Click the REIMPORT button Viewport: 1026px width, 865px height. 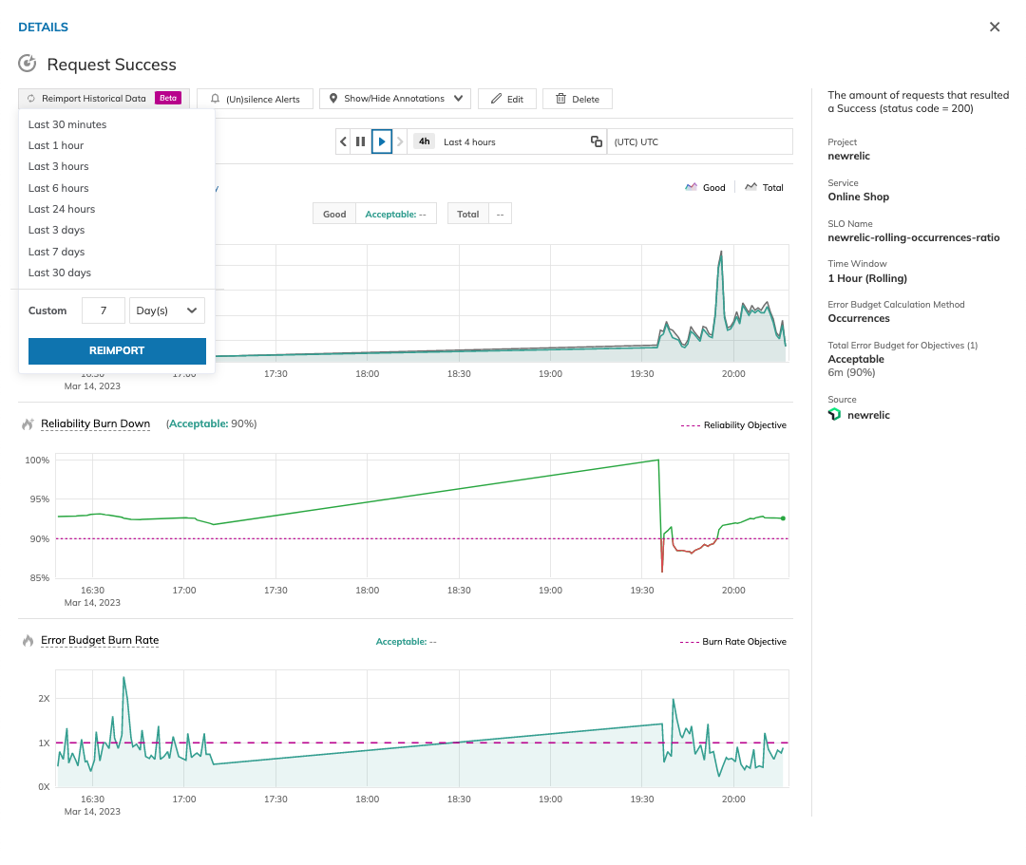(117, 351)
